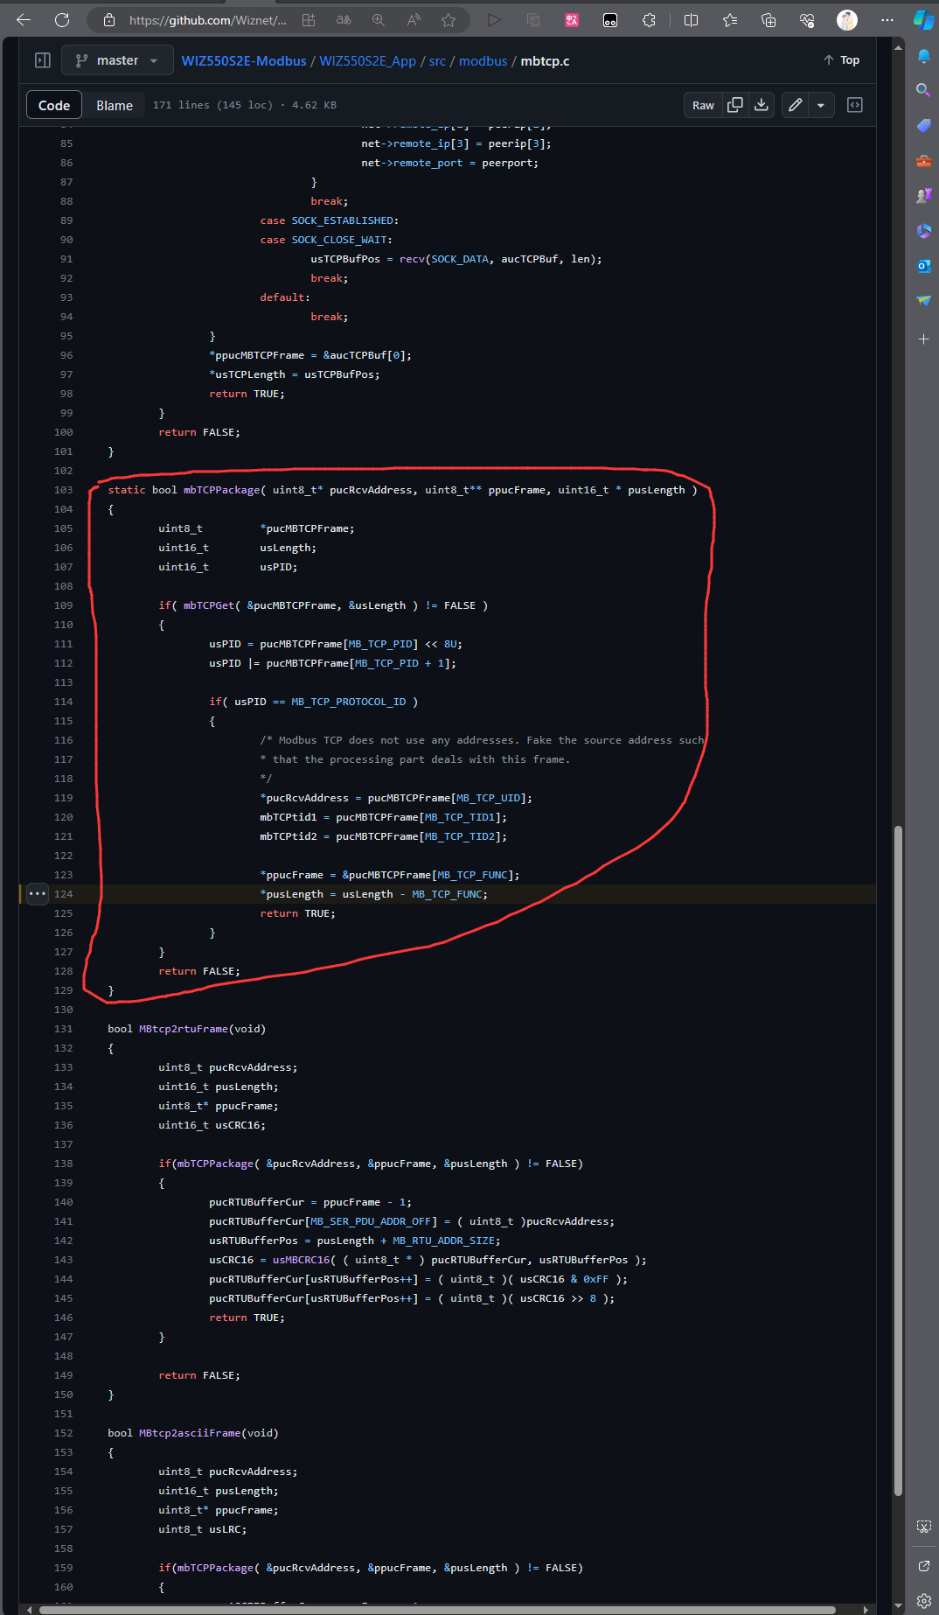
Task: Click MBtcp2rtuFrame function name on line 131
Action: (184, 1029)
